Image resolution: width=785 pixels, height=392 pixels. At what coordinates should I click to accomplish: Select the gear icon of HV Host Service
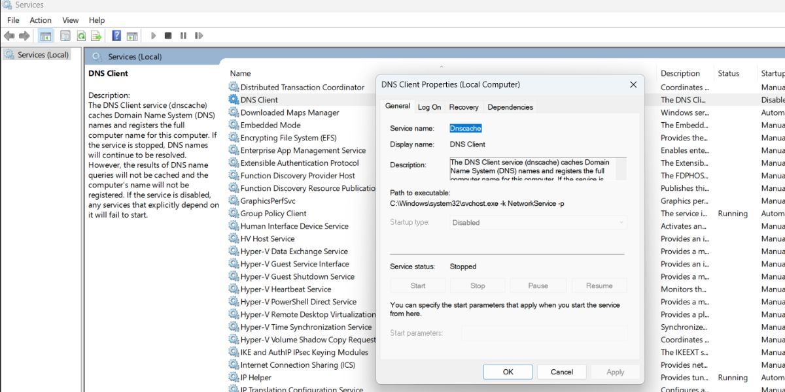[x=234, y=238]
